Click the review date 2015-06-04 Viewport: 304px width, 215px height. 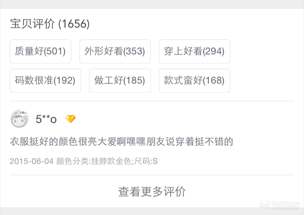pos(32,161)
